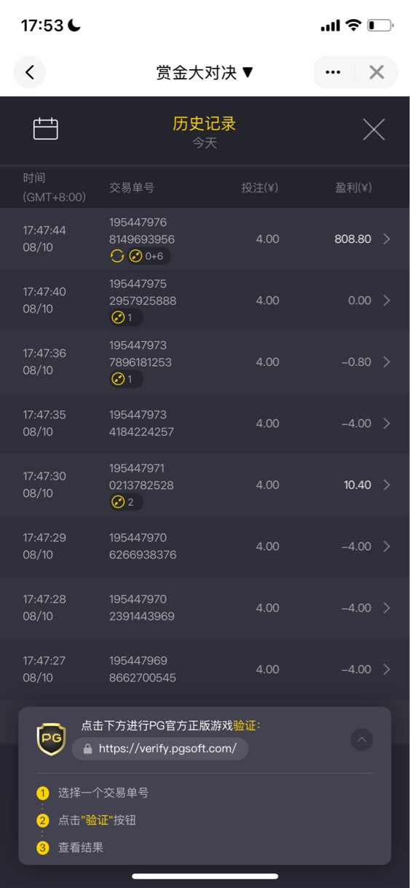Select the 17:47:36 record with -0.80

(x=205, y=362)
